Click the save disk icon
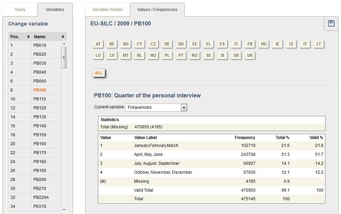 point(331,23)
